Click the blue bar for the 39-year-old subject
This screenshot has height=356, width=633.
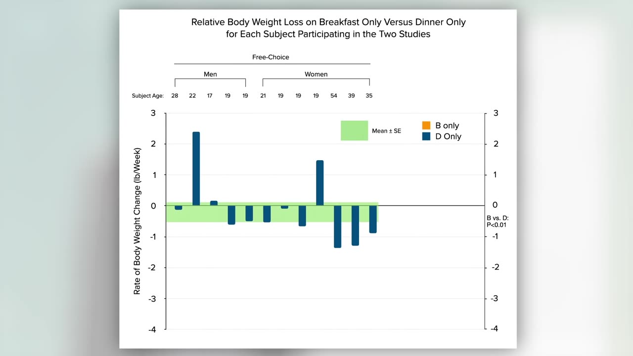tap(355, 225)
